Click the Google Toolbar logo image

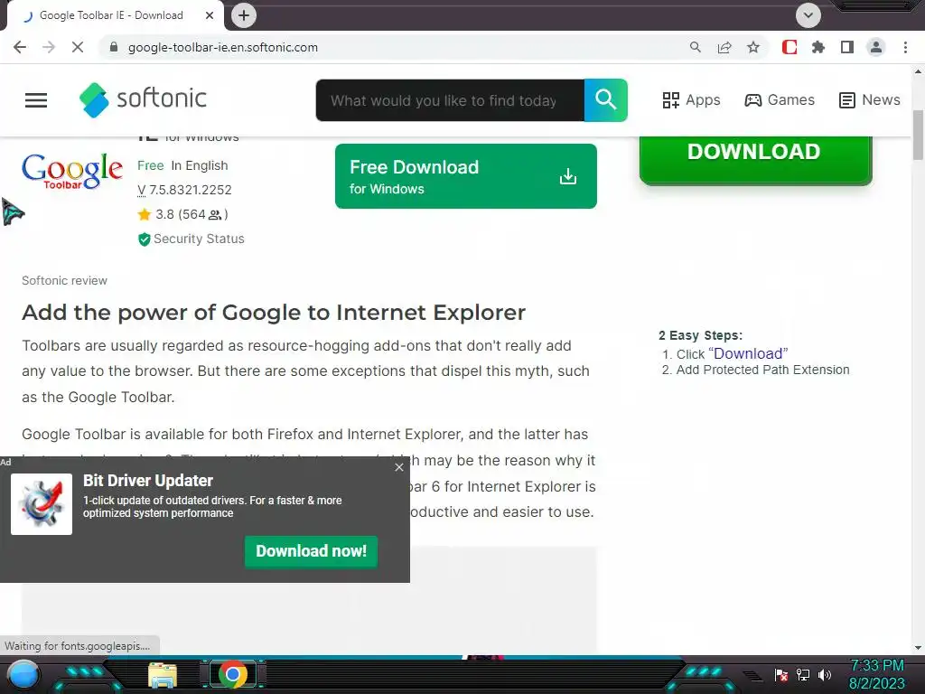[72, 171]
